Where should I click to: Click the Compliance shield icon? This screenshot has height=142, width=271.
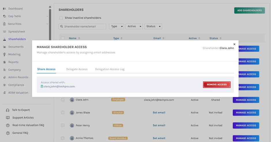coord(5,85)
